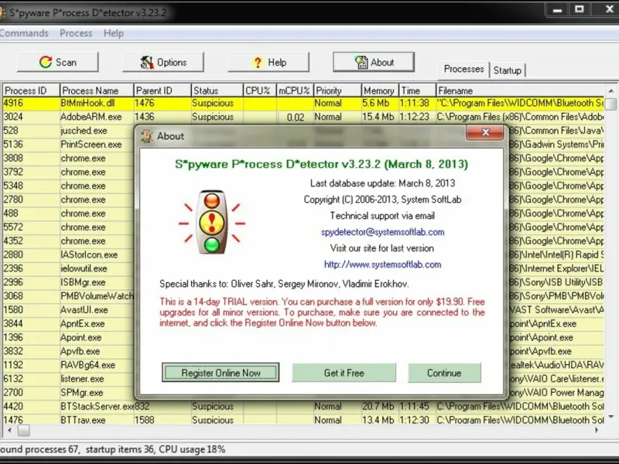Click the question mark Help icon
The image size is (619, 464).
click(258, 63)
